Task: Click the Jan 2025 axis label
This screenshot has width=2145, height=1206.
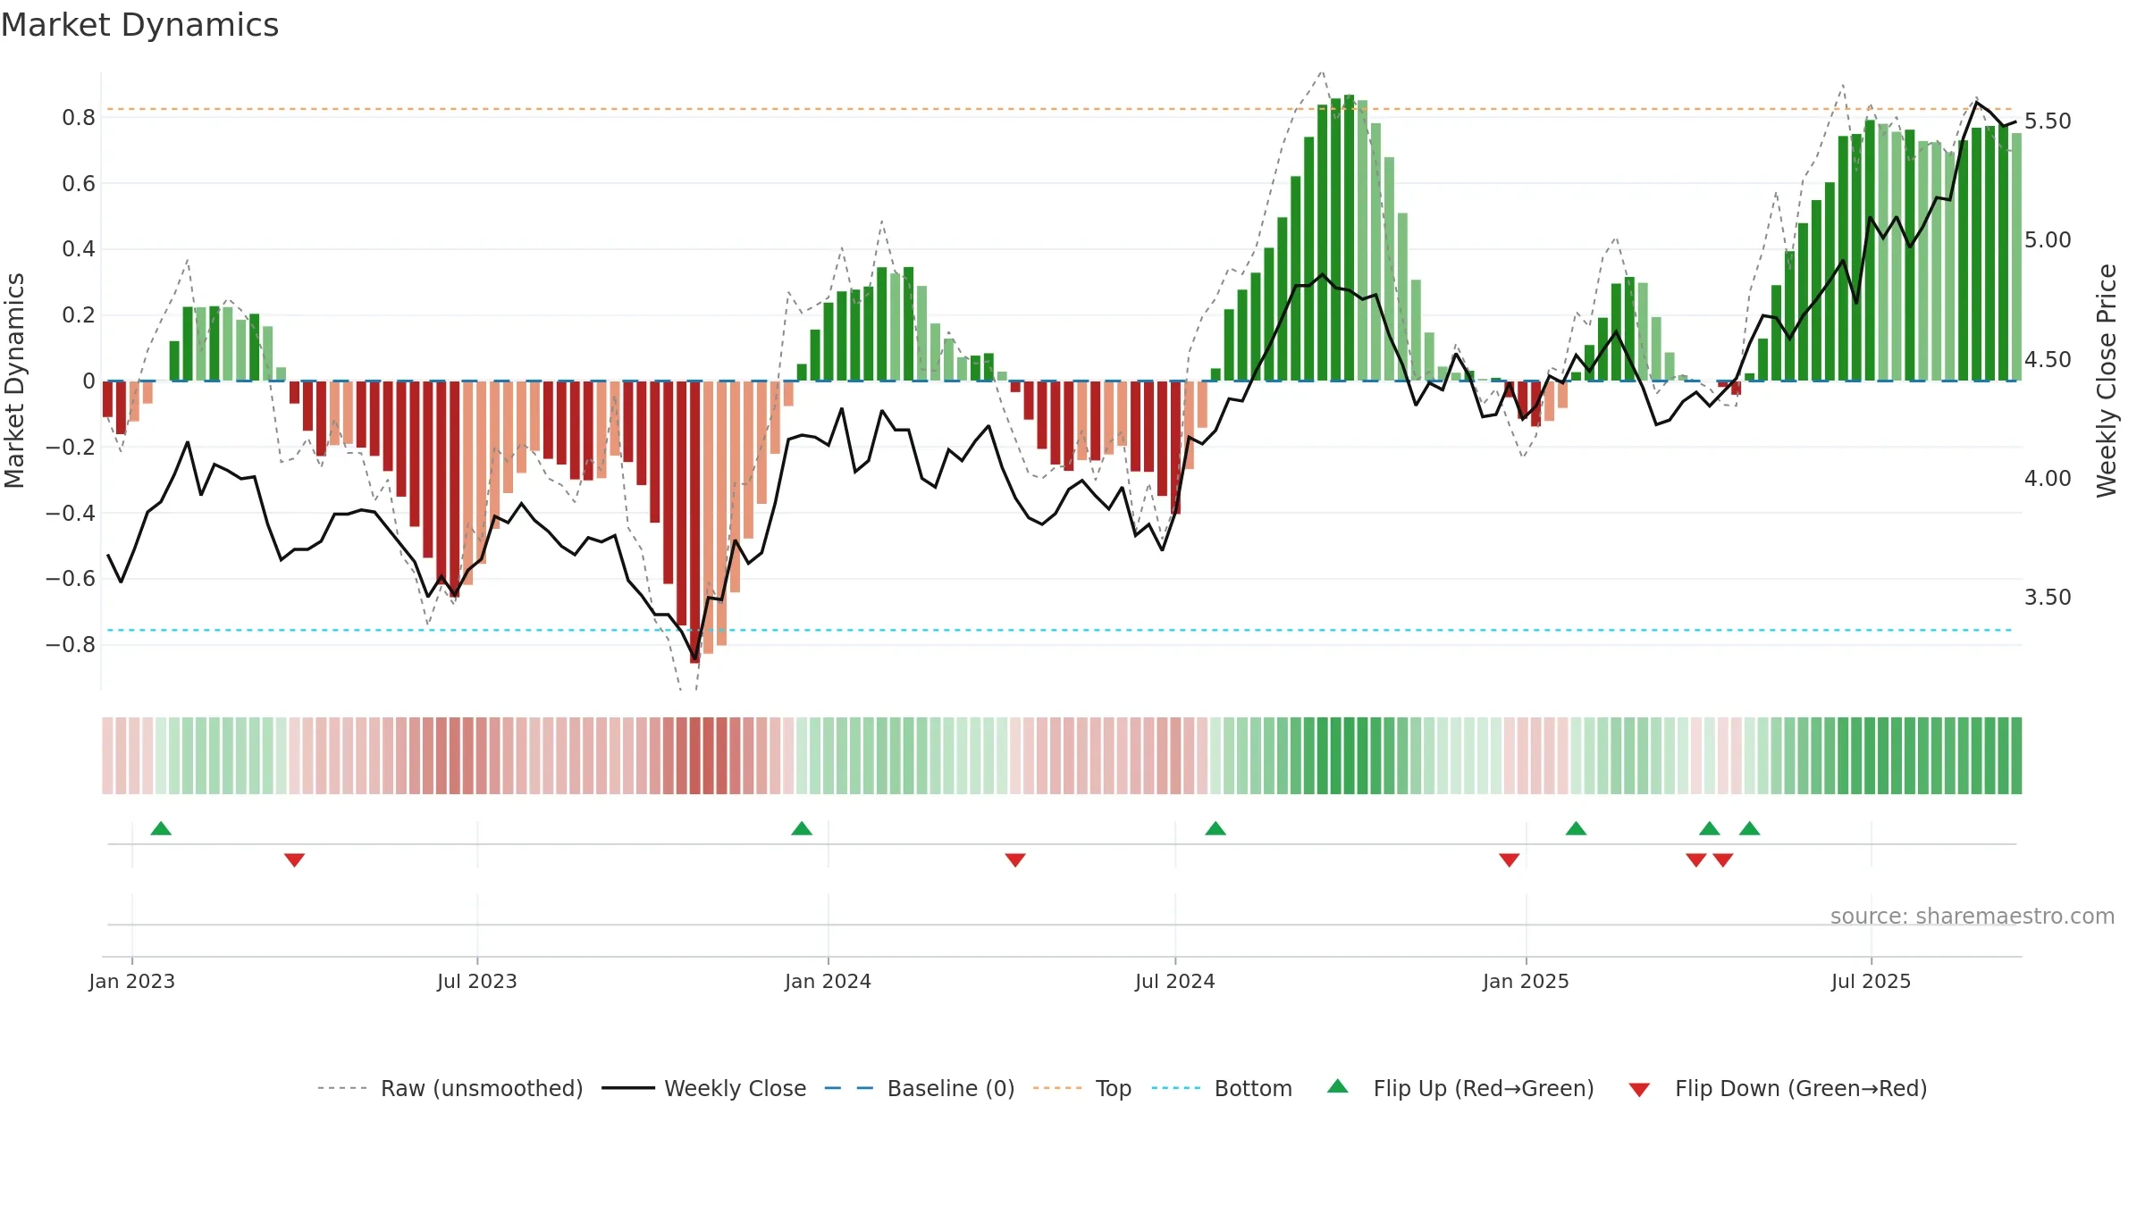Action: [x=1527, y=981]
